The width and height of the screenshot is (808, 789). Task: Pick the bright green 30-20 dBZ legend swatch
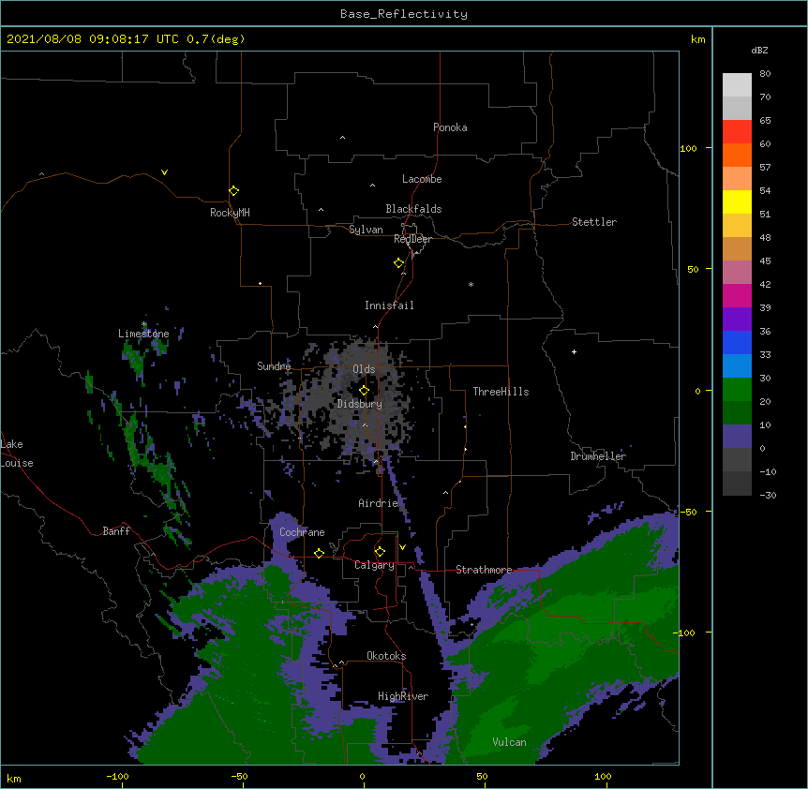(x=737, y=390)
